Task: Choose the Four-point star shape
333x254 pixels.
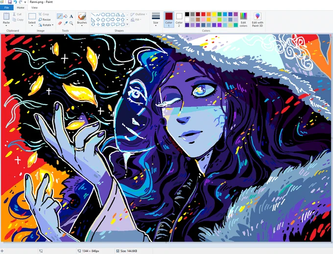Action: [x=98, y=24]
